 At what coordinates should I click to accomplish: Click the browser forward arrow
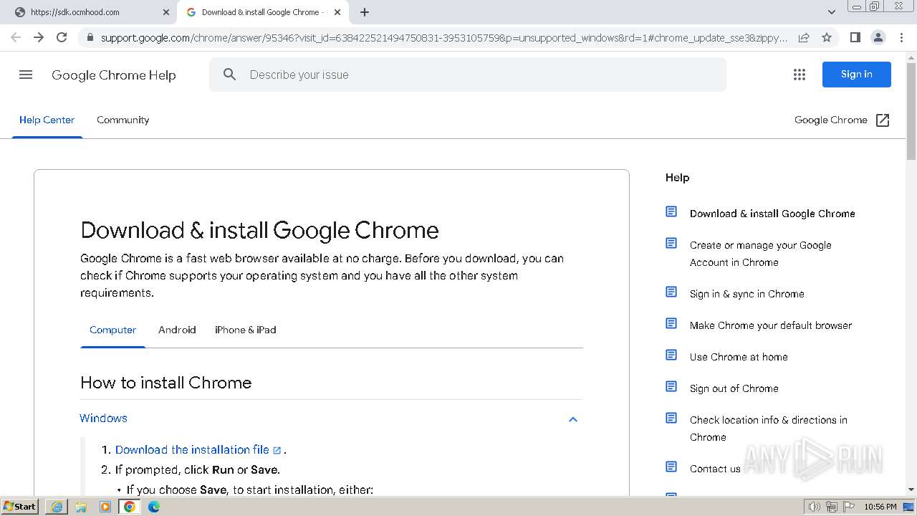click(39, 37)
